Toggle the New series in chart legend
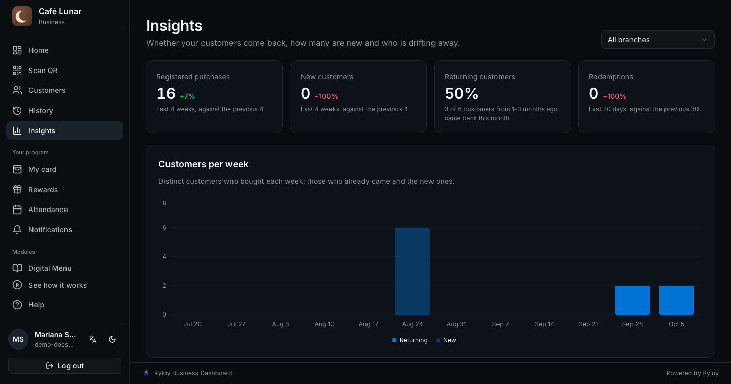Image resolution: width=731 pixels, height=384 pixels. [x=446, y=340]
